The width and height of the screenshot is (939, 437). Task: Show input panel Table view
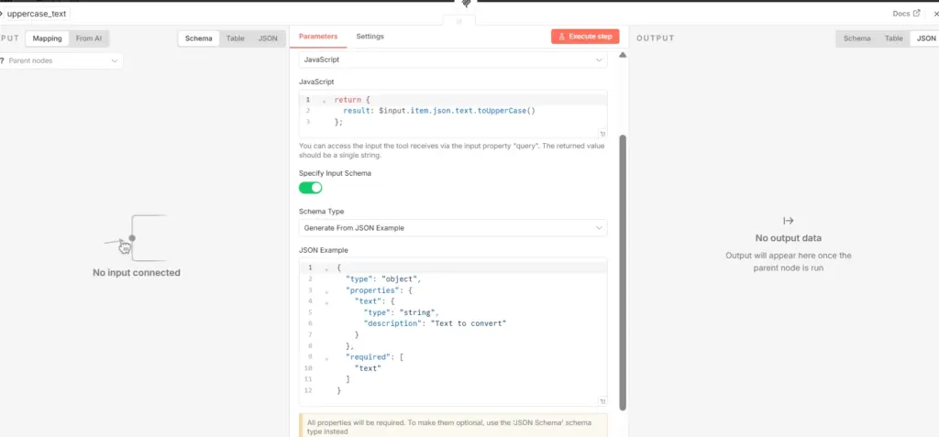click(236, 38)
